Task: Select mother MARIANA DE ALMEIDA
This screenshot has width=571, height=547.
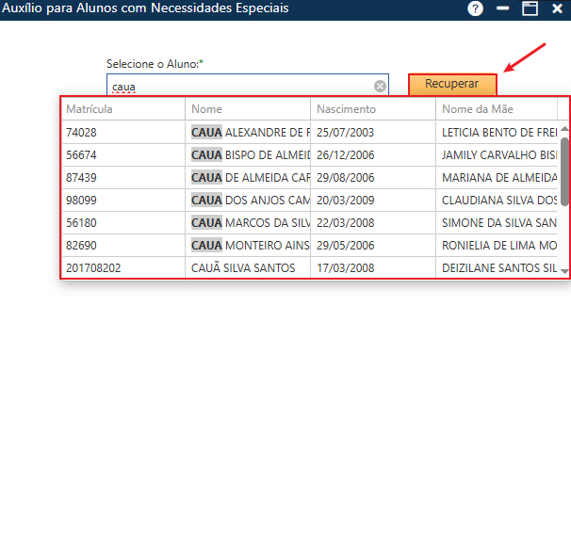Action: pyautogui.click(x=499, y=178)
